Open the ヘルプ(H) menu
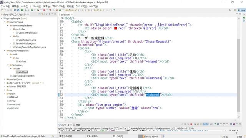Image resolution: width=246 pixels, height=138 pixels. point(93,6)
